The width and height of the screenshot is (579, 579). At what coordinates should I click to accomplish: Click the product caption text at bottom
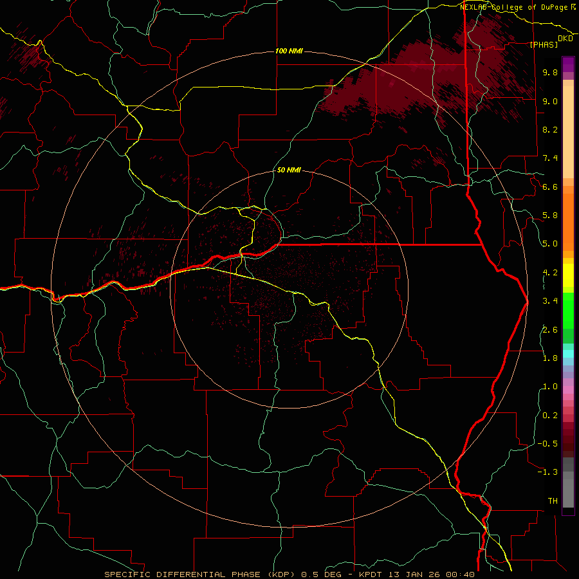click(289, 574)
